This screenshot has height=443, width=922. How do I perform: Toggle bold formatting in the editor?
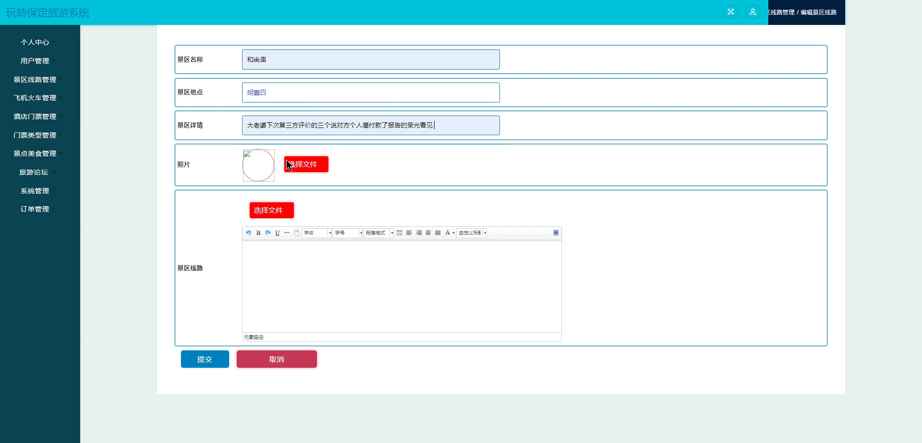(258, 233)
